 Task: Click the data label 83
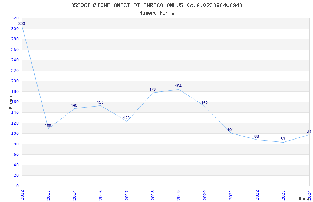(x=283, y=139)
